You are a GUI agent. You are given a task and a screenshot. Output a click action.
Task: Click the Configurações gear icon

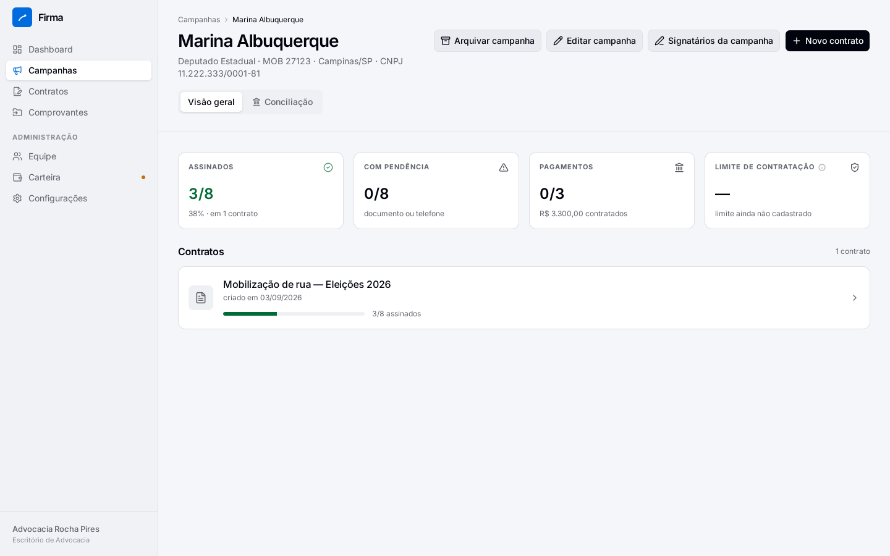pos(17,198)
